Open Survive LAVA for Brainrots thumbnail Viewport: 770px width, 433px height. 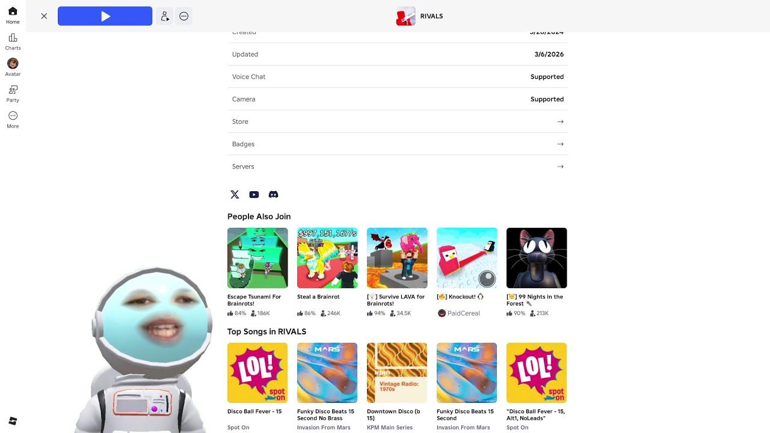pos(397,258)
